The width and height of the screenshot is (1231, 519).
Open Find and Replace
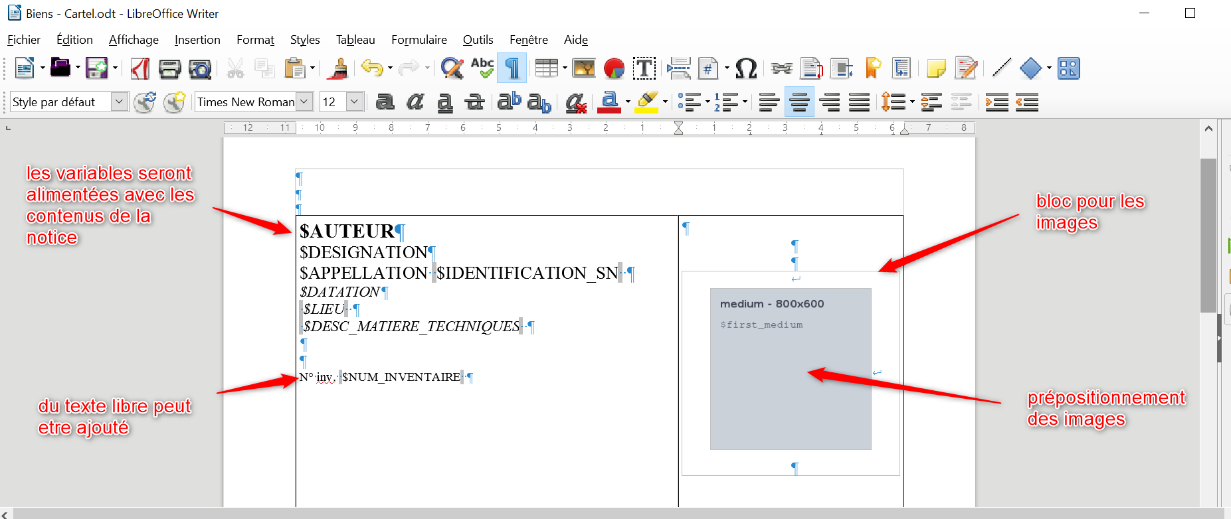pyautogui.click(x=452, y=68)
